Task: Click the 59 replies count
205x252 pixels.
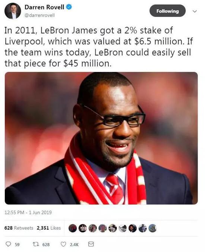Action: point(17,245)
